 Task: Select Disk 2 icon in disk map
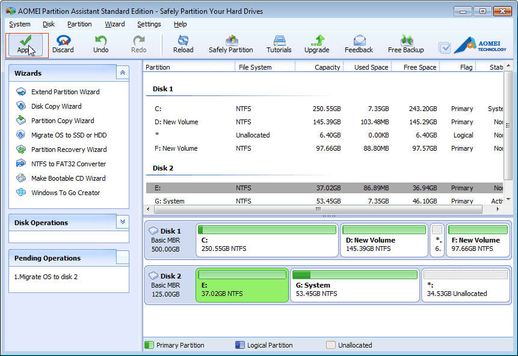point(153,276)
